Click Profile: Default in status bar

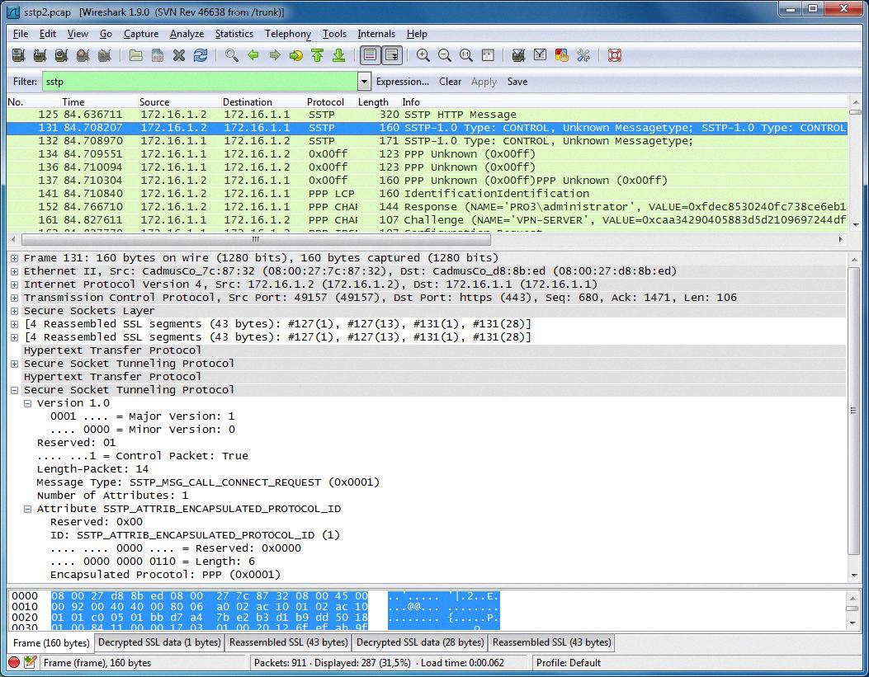pyautogui.click(x=568, y=663)
